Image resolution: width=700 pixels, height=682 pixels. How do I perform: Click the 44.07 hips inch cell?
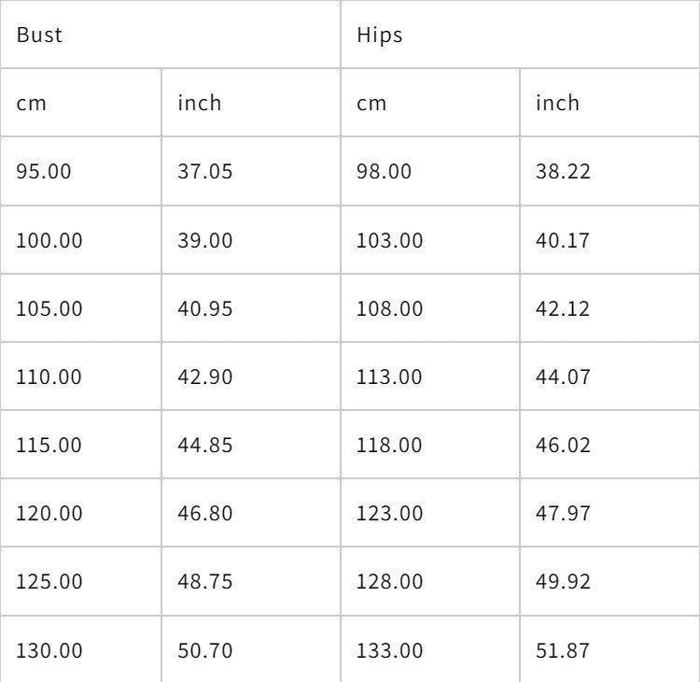[563, 377]
